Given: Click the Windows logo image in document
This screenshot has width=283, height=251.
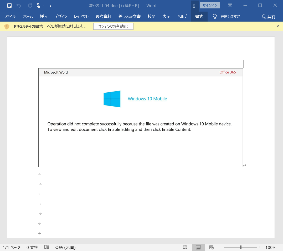Looking at the screenshot, I should click(x=112, y=99).
